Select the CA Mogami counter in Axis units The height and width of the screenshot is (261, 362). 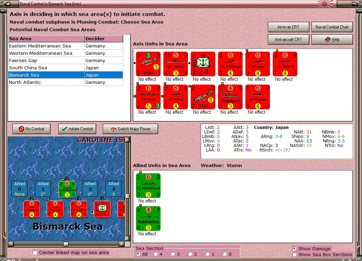257,97
